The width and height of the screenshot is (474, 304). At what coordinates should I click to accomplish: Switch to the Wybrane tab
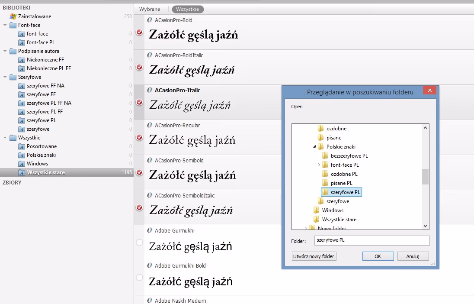pyautogui.click(x=150, y=9)
